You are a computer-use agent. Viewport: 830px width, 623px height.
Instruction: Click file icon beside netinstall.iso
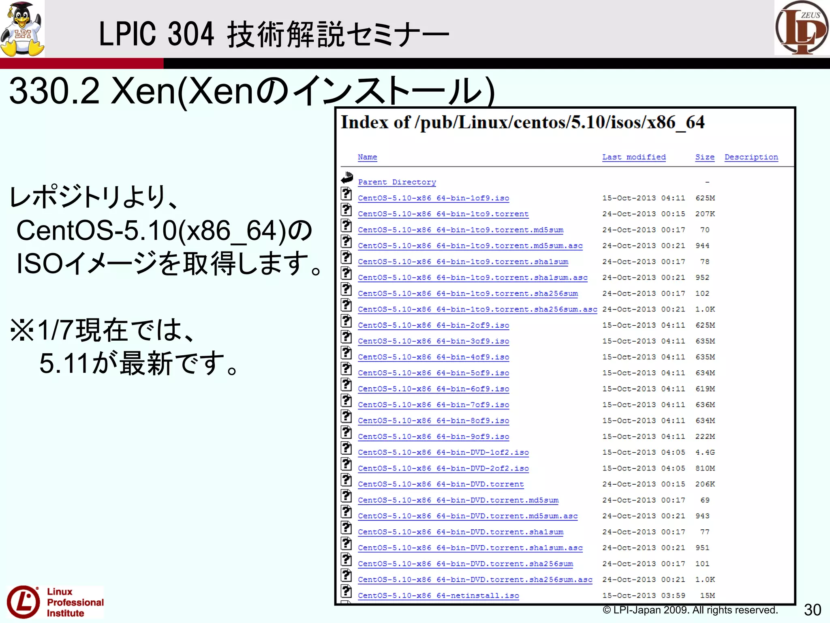pyautogui.click(x=346, y=591)
